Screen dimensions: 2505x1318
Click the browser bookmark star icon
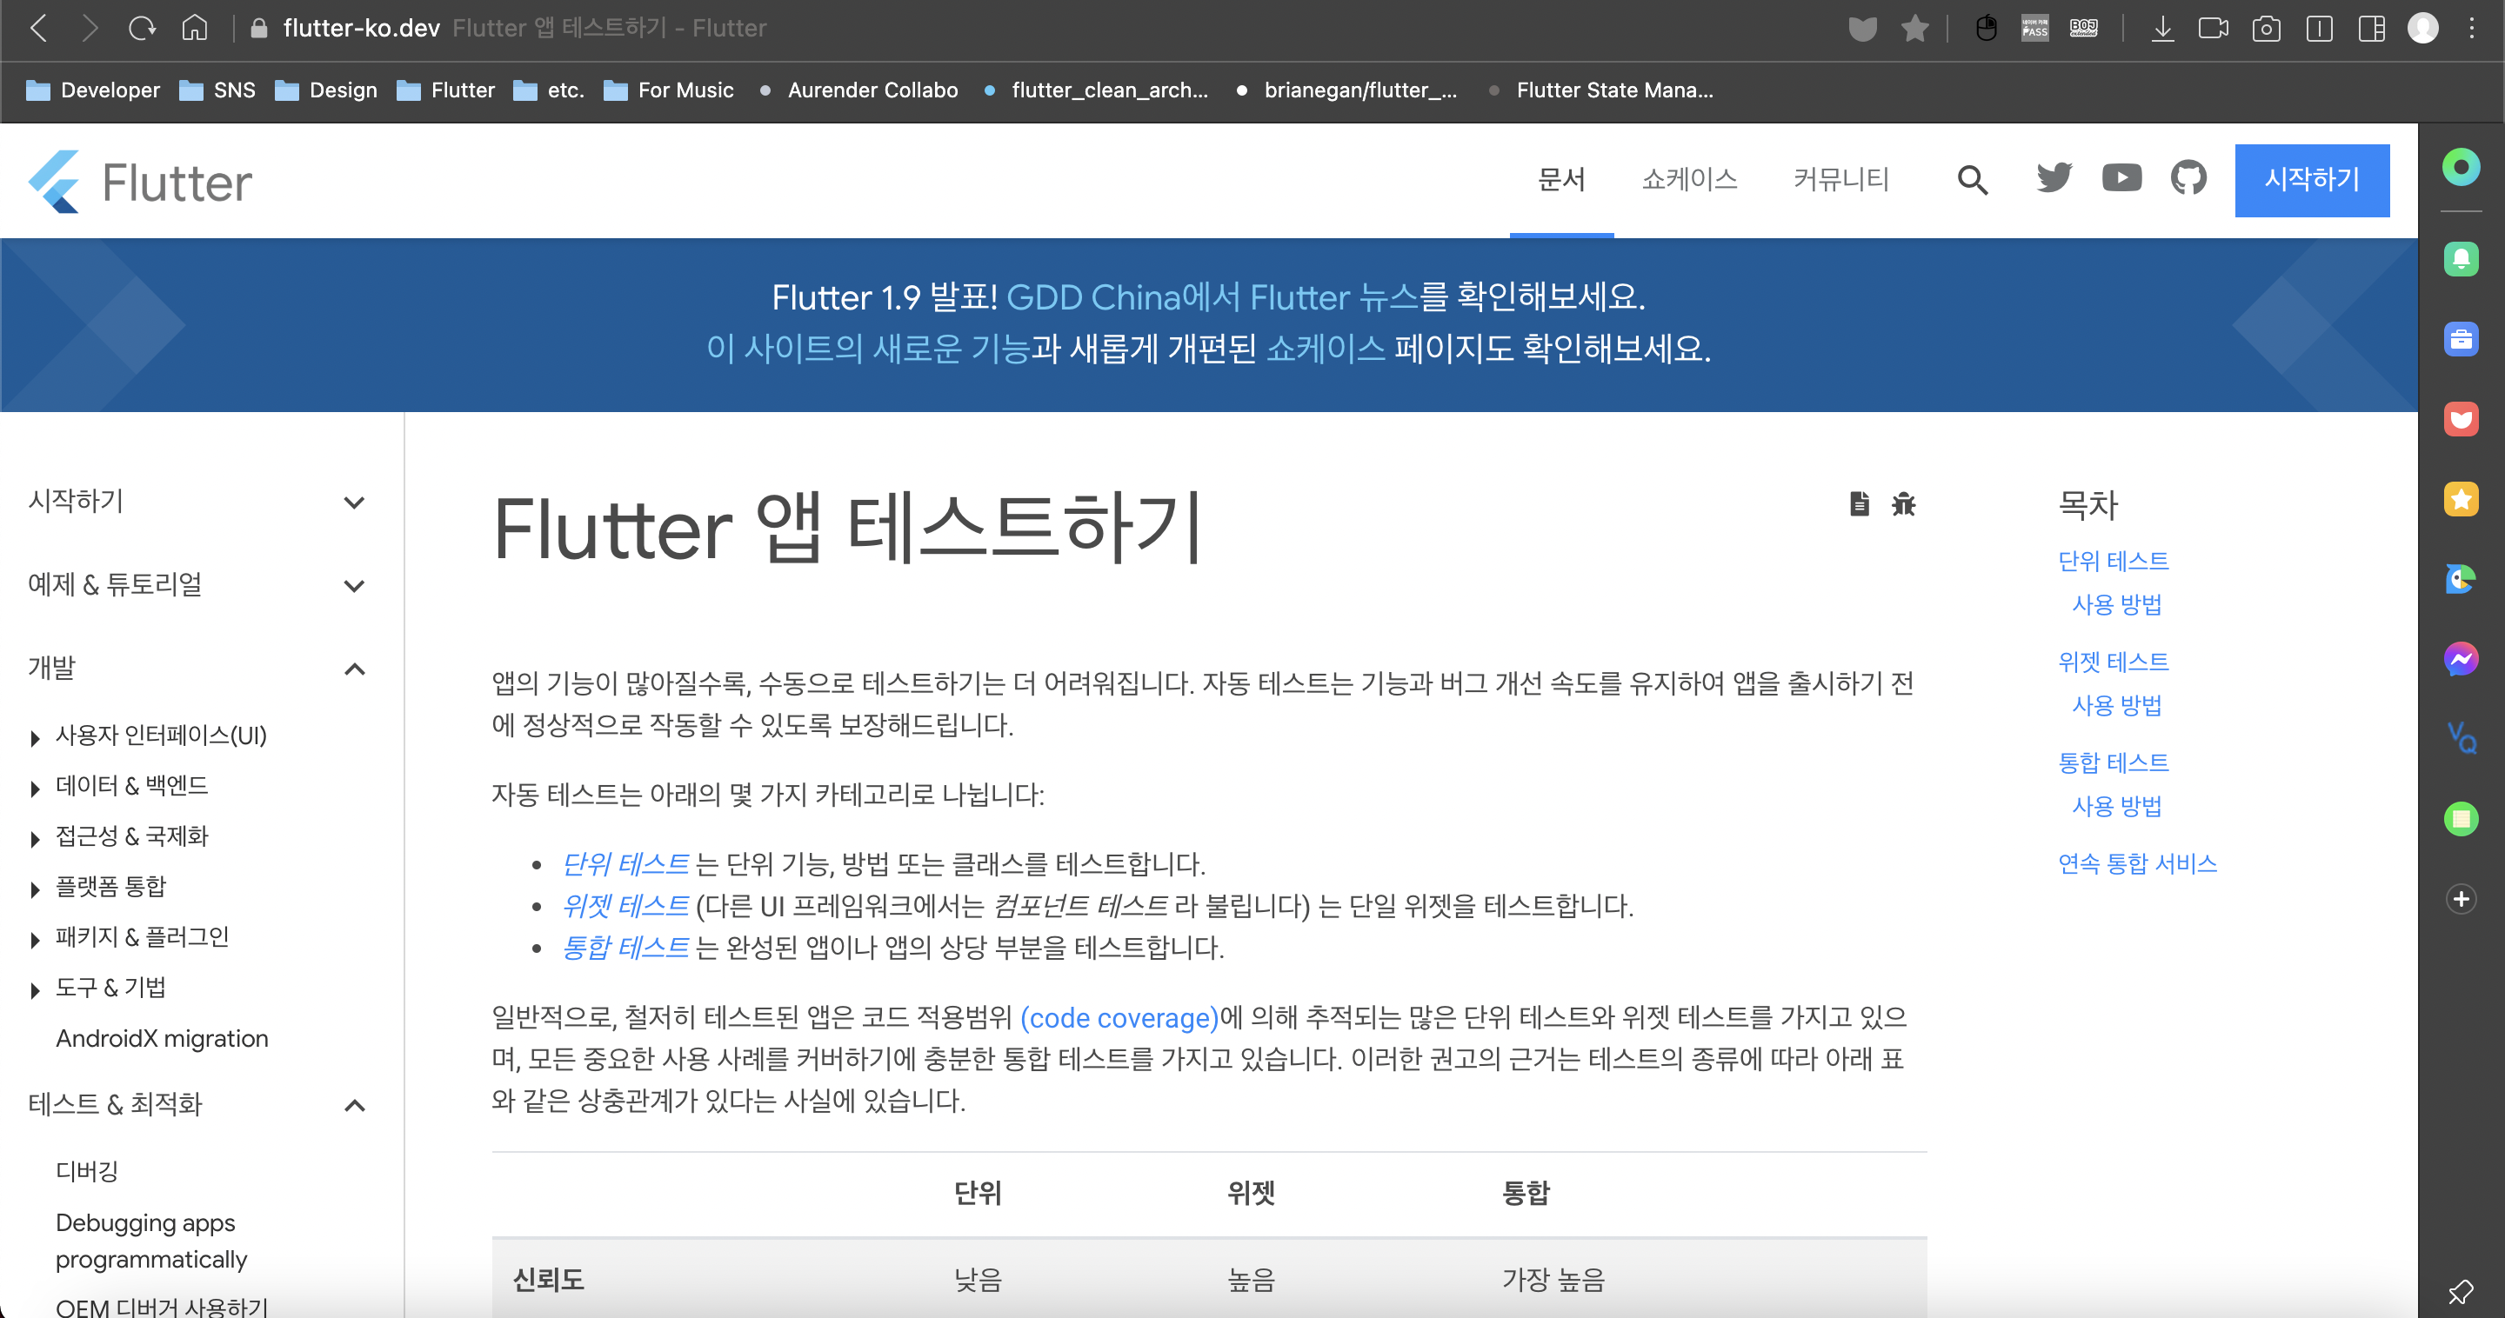coord(1914,28)
